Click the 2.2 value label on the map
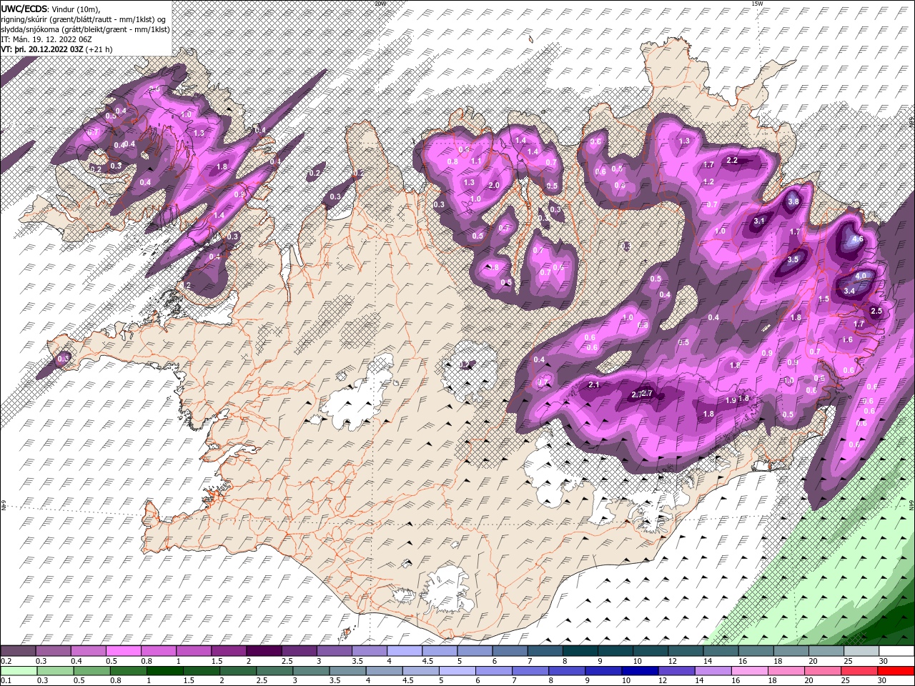 (x=732, y=161)
